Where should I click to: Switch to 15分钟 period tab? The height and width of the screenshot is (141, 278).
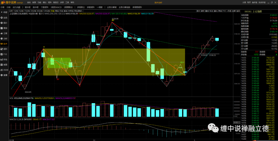pyautogui.click(x=27, y=11)
